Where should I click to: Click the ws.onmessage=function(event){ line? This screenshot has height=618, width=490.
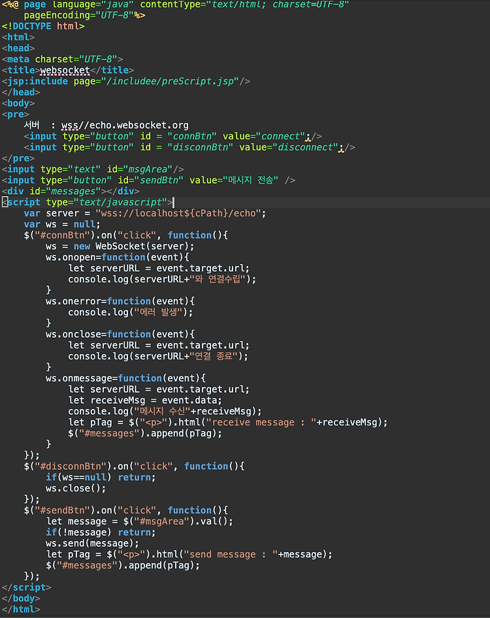(125, 379)
